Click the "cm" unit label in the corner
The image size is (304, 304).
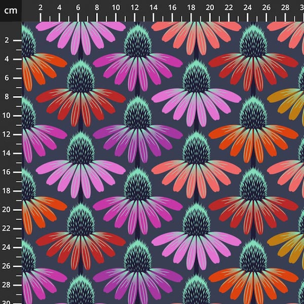[x=11, y=10]
